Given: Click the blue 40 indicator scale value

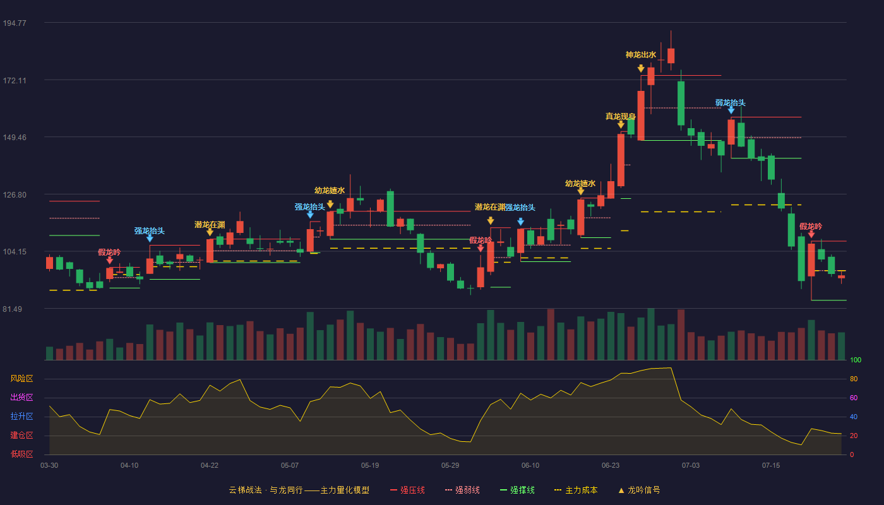Looking at the screenshot, I should click(854, 417).
